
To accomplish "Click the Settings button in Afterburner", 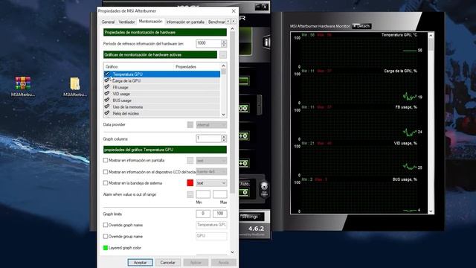I will point(250,217).
